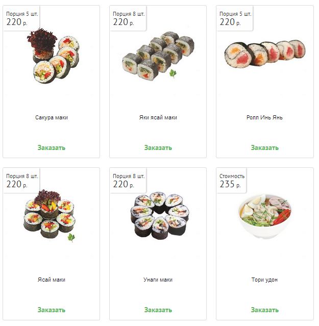Click the Ясай маки title link
This screenshot has width=319, height=326.
pos(52,280)
